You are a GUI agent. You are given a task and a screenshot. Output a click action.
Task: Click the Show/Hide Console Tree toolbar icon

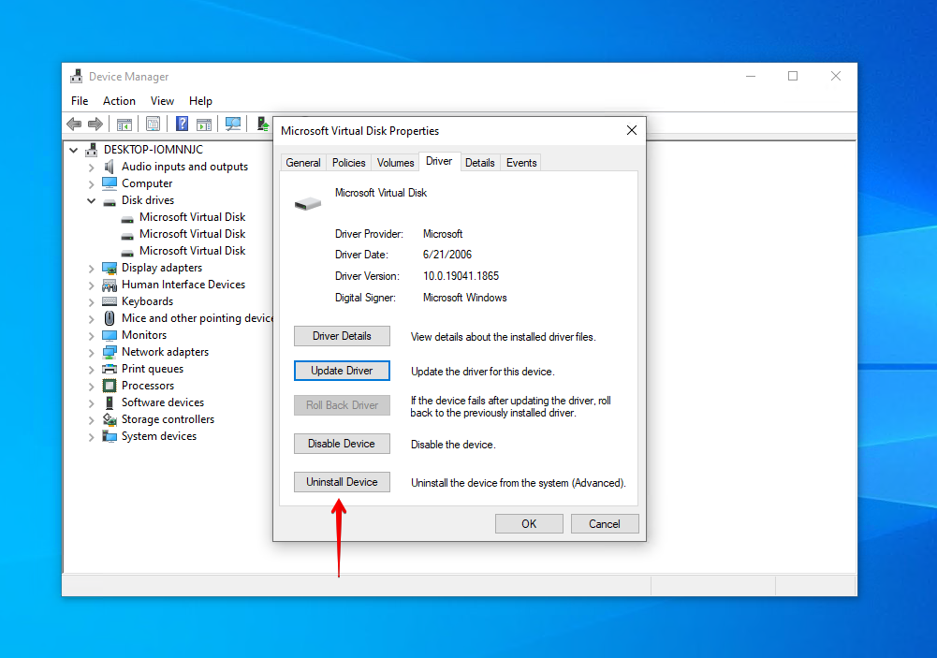(x=124, y=124)
